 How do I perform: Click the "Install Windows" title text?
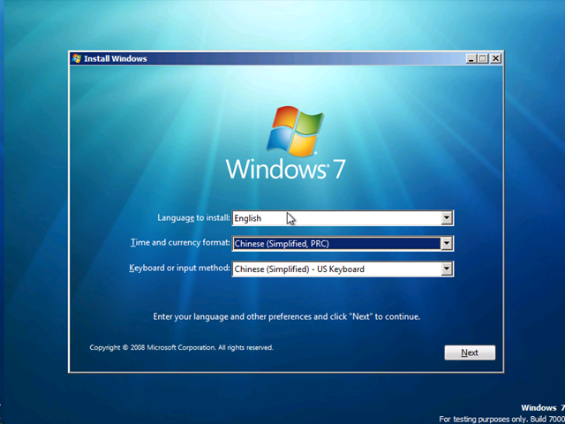[116, 59]
